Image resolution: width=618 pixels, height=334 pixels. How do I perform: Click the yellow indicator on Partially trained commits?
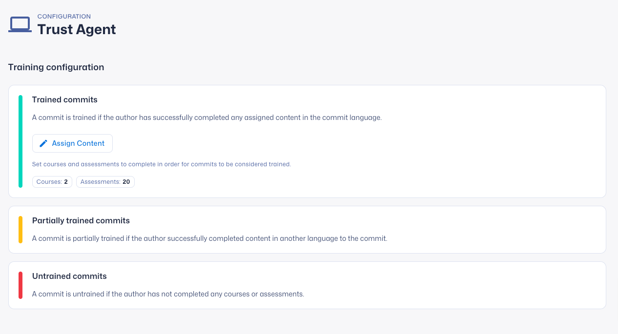(20, 229)
